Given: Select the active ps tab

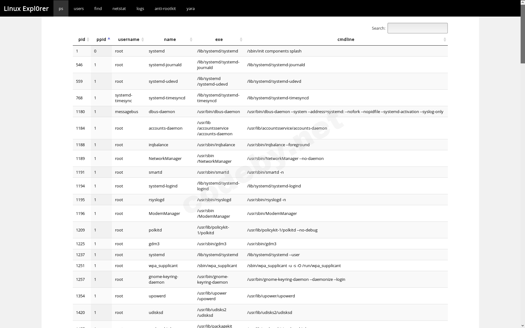Looking at the screenshot, I should click(61, 8).
